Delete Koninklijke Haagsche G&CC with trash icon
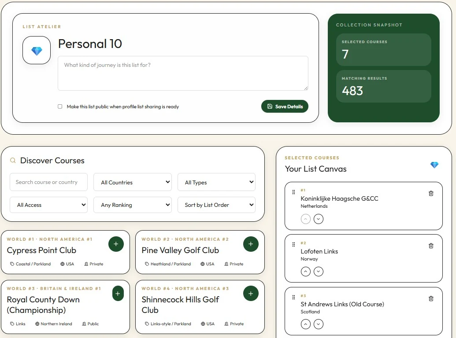 pyautogui.click(x=431, y=193)
